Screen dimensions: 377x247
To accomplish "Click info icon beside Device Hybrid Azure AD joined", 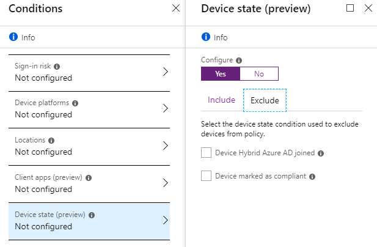I will [321, 153].
